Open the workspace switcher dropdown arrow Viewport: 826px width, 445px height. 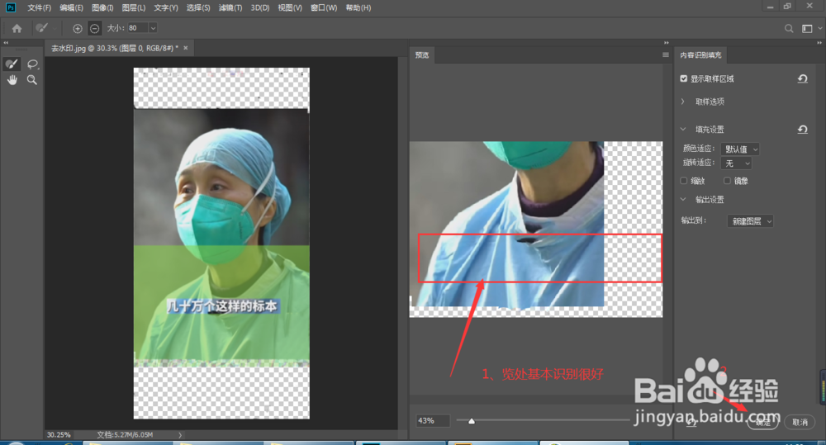click(x=819, y=28)
